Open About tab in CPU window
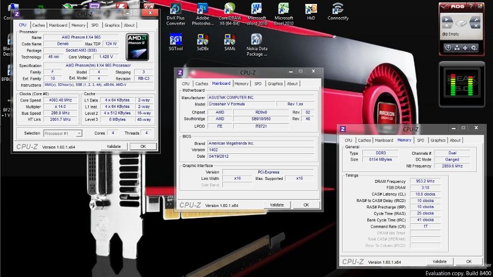This screenshot has height=277, width=493. [129, 25]
